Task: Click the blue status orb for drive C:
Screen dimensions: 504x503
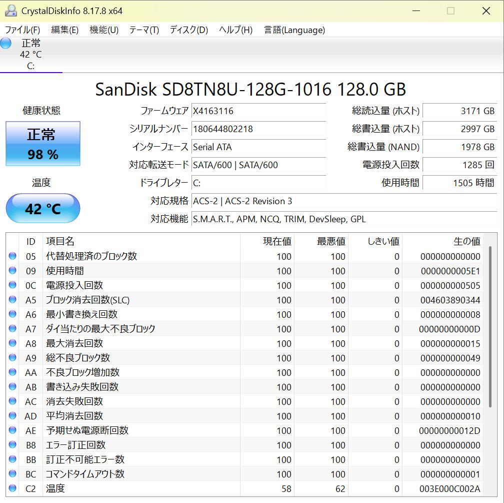Action: 6,43
